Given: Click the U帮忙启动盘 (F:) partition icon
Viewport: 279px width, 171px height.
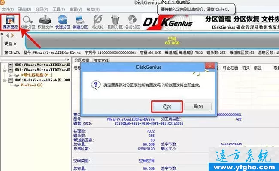Looking at the screenshot, I should pos(17,75).
